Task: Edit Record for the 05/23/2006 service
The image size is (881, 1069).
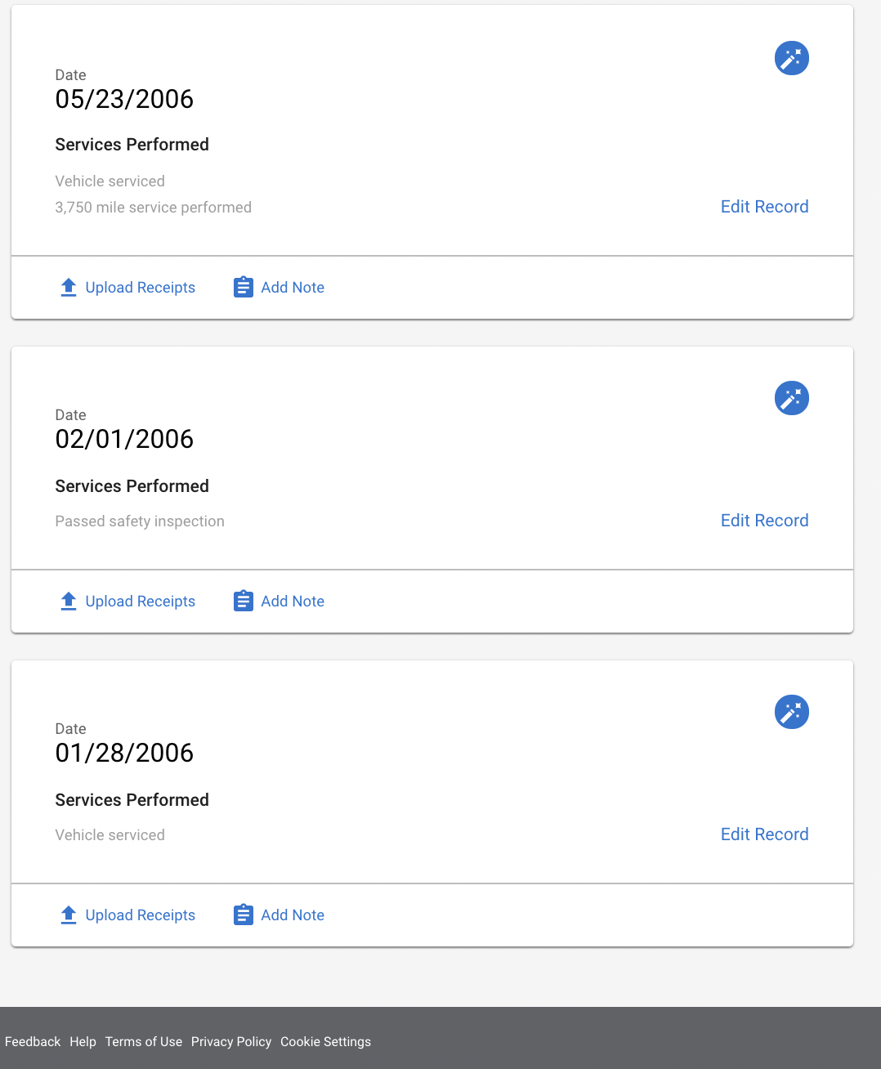Action: pos(764,207)
